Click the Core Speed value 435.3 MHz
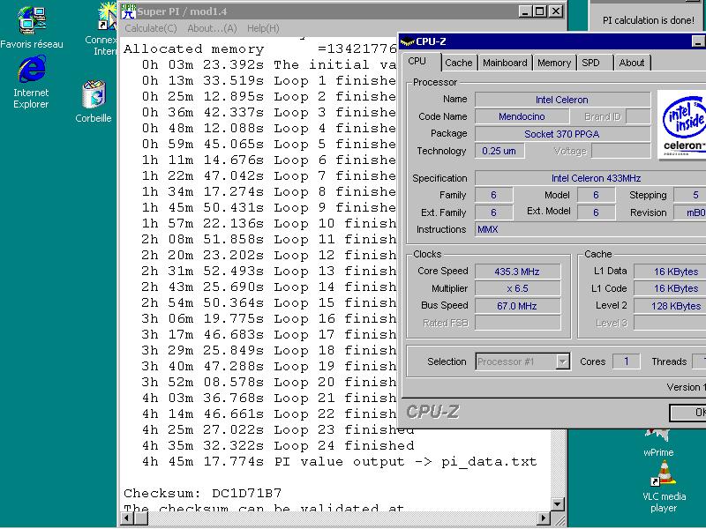Screen dimensions: 706x529 click(x=517, y=272)
